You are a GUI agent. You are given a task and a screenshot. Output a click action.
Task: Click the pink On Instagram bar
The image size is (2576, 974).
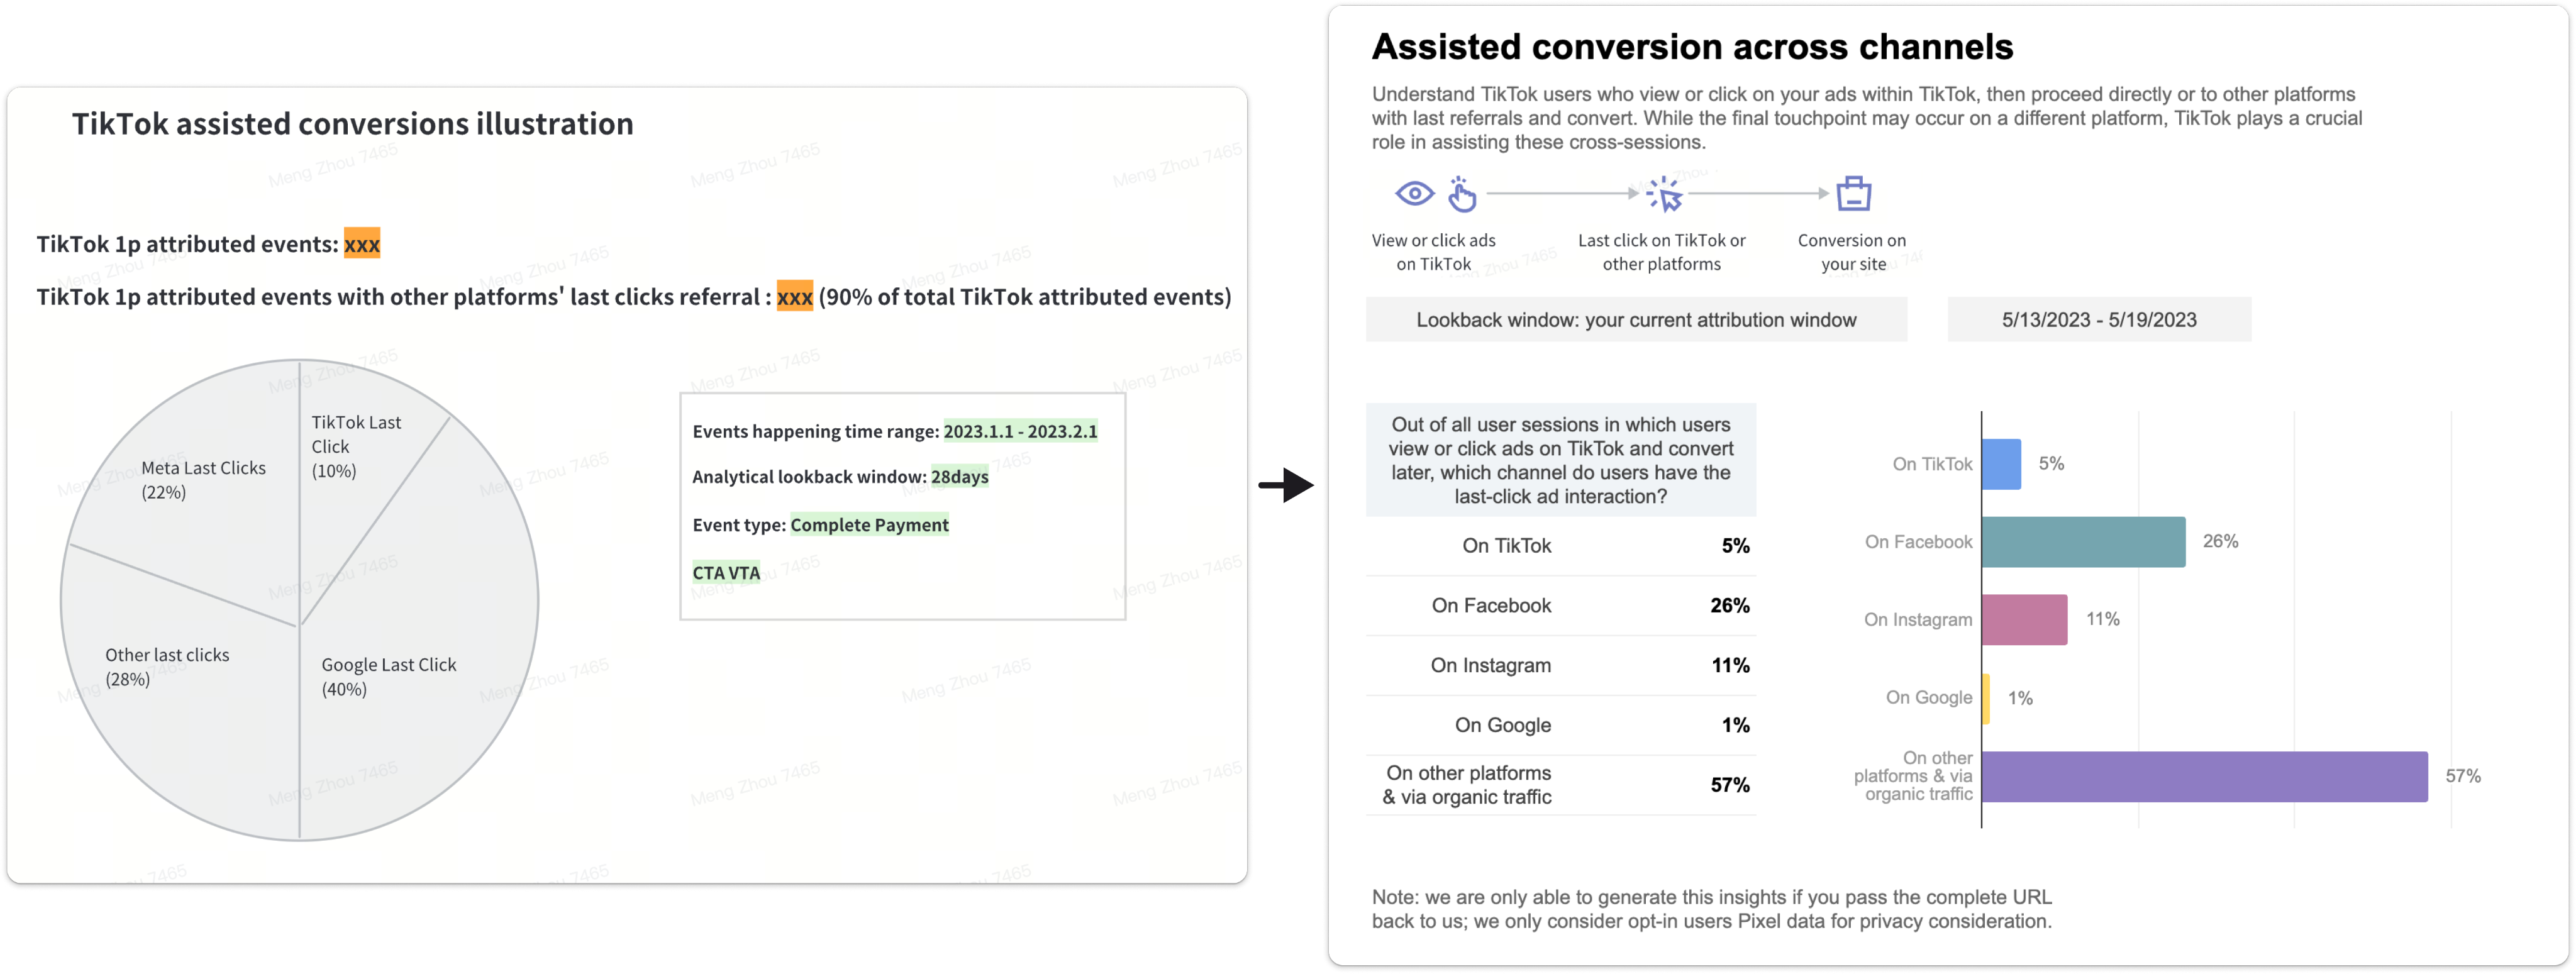(x=2023, y=620)
